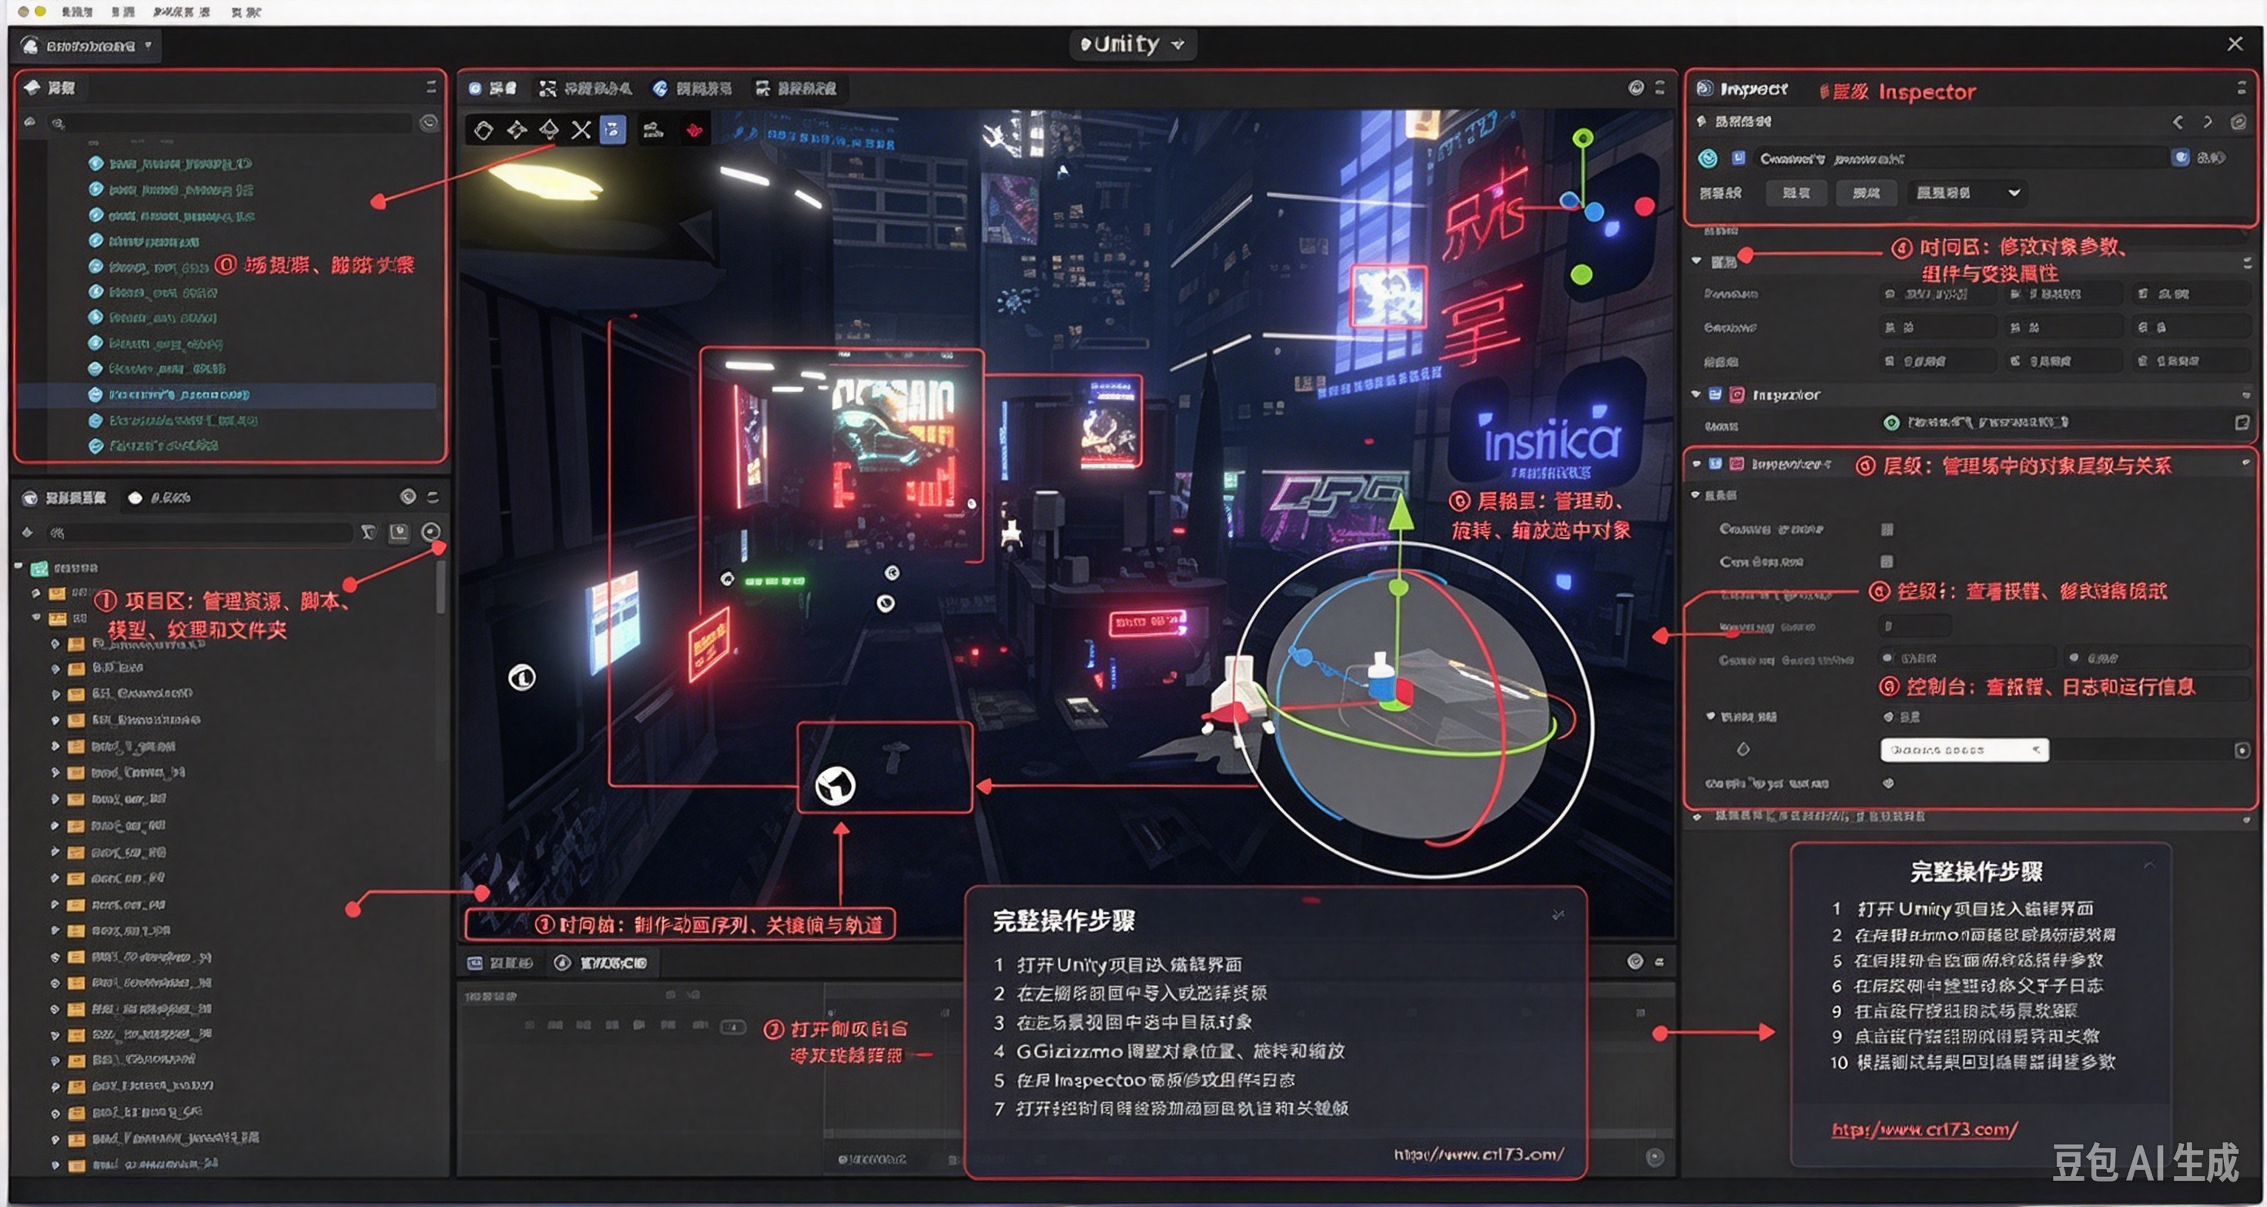The width and height of the screenshot is (2267, 1207).
Task: Click the hierarchy search field
Action: pos(230,123)
